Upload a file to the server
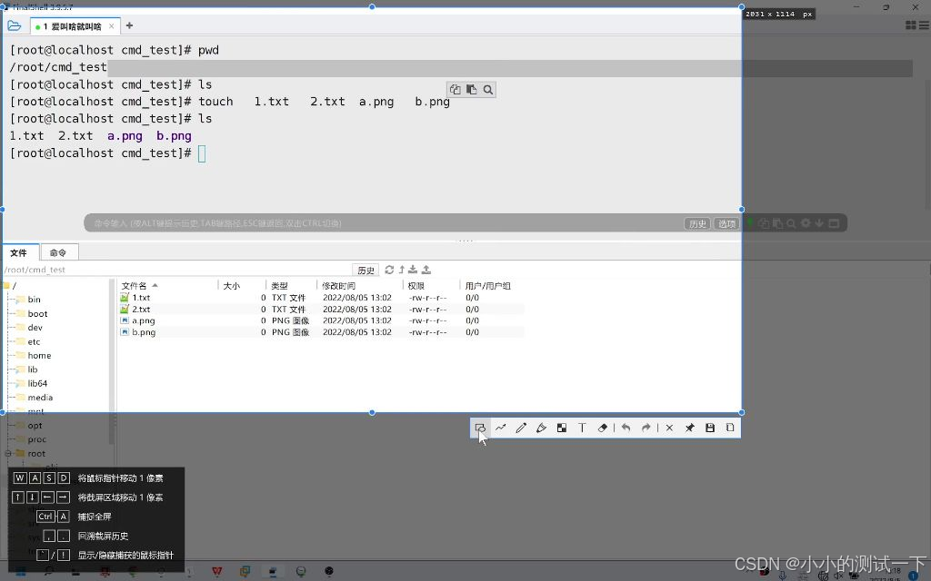931x581 pixels. click(425, 269)
